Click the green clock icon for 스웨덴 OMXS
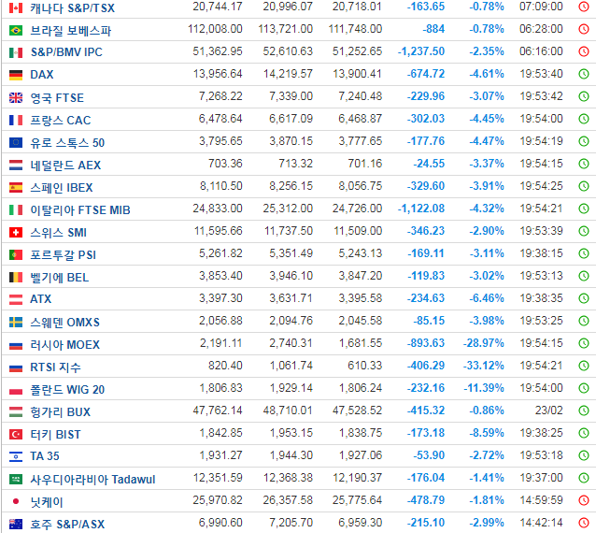Image resolution: width=596 pixels, height=533 pixels. pos(584,321)
